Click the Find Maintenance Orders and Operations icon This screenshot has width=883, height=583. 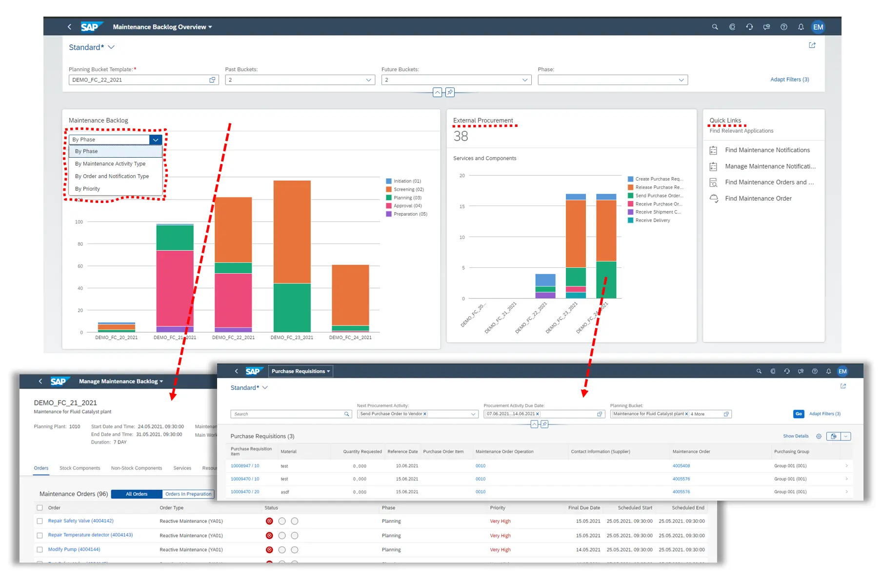pyautogui.click(x=713, y=182)
